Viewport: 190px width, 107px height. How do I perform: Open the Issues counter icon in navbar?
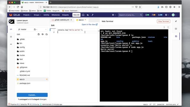(147, 15)
